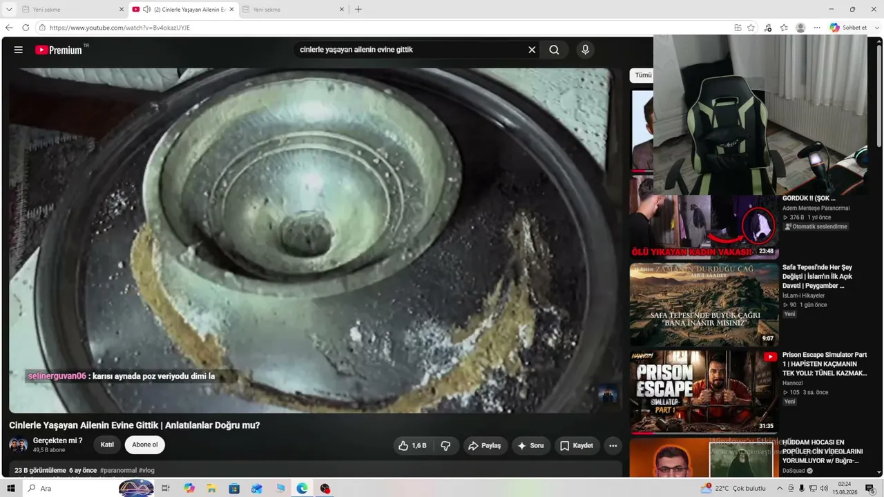
Task: Mute the YouTube tab audio icon
Action: [147, 10]
